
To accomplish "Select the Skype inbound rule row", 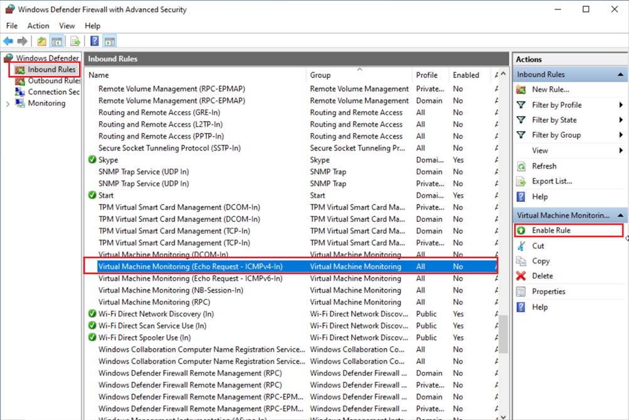I will (x=108, y=160).
